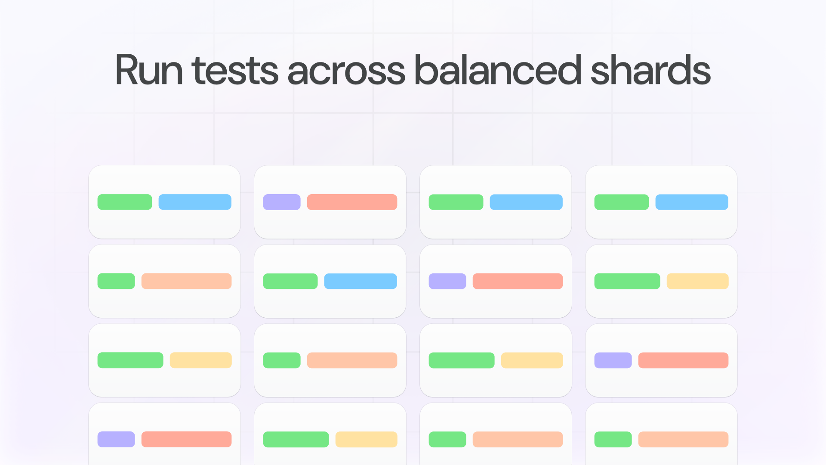This screenshot has width=826, height=465.
Task: Click the purple bar in the top row
Action: (x=282, y=202)
